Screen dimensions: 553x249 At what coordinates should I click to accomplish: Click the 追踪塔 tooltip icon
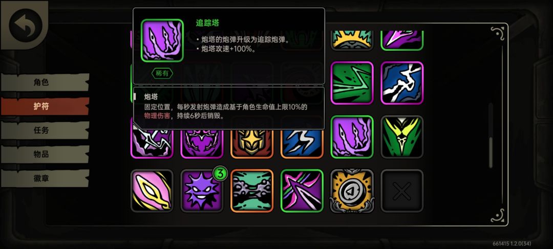click(162, 40)
